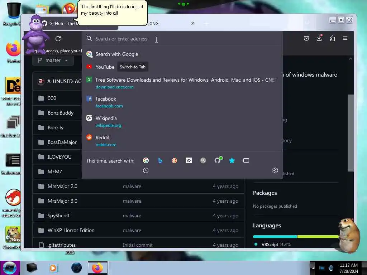The height and width of the screenshot is (275, 367).
Task: Click the Packages heading
Action: pos(265,193)
